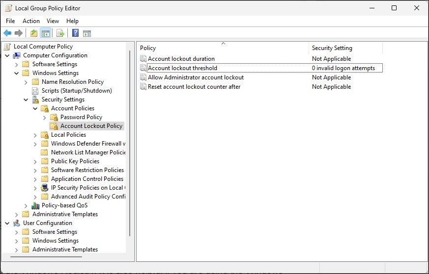
Task: Click the Reset account lockout counter icon
Action: pyautogui.click(x=143, y=86)
